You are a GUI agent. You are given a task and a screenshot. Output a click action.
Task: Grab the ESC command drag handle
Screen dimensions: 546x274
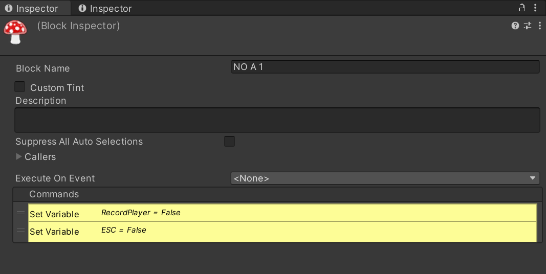21,230
